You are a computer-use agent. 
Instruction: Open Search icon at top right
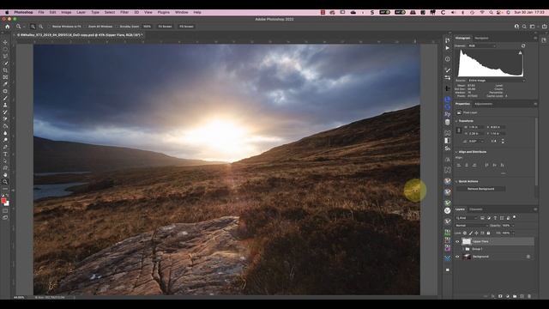[x=524, y=27]
